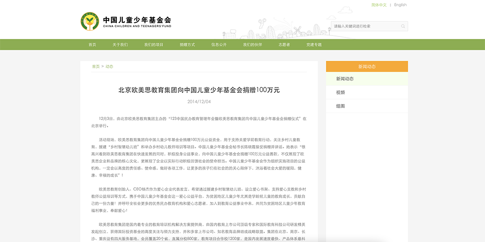Switch language to English

click(x=400, y=5)
